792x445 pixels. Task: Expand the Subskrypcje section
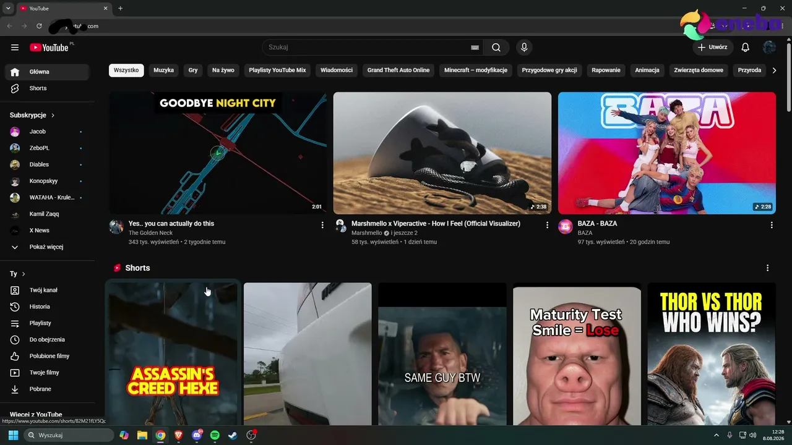click(x=32, y=115)
